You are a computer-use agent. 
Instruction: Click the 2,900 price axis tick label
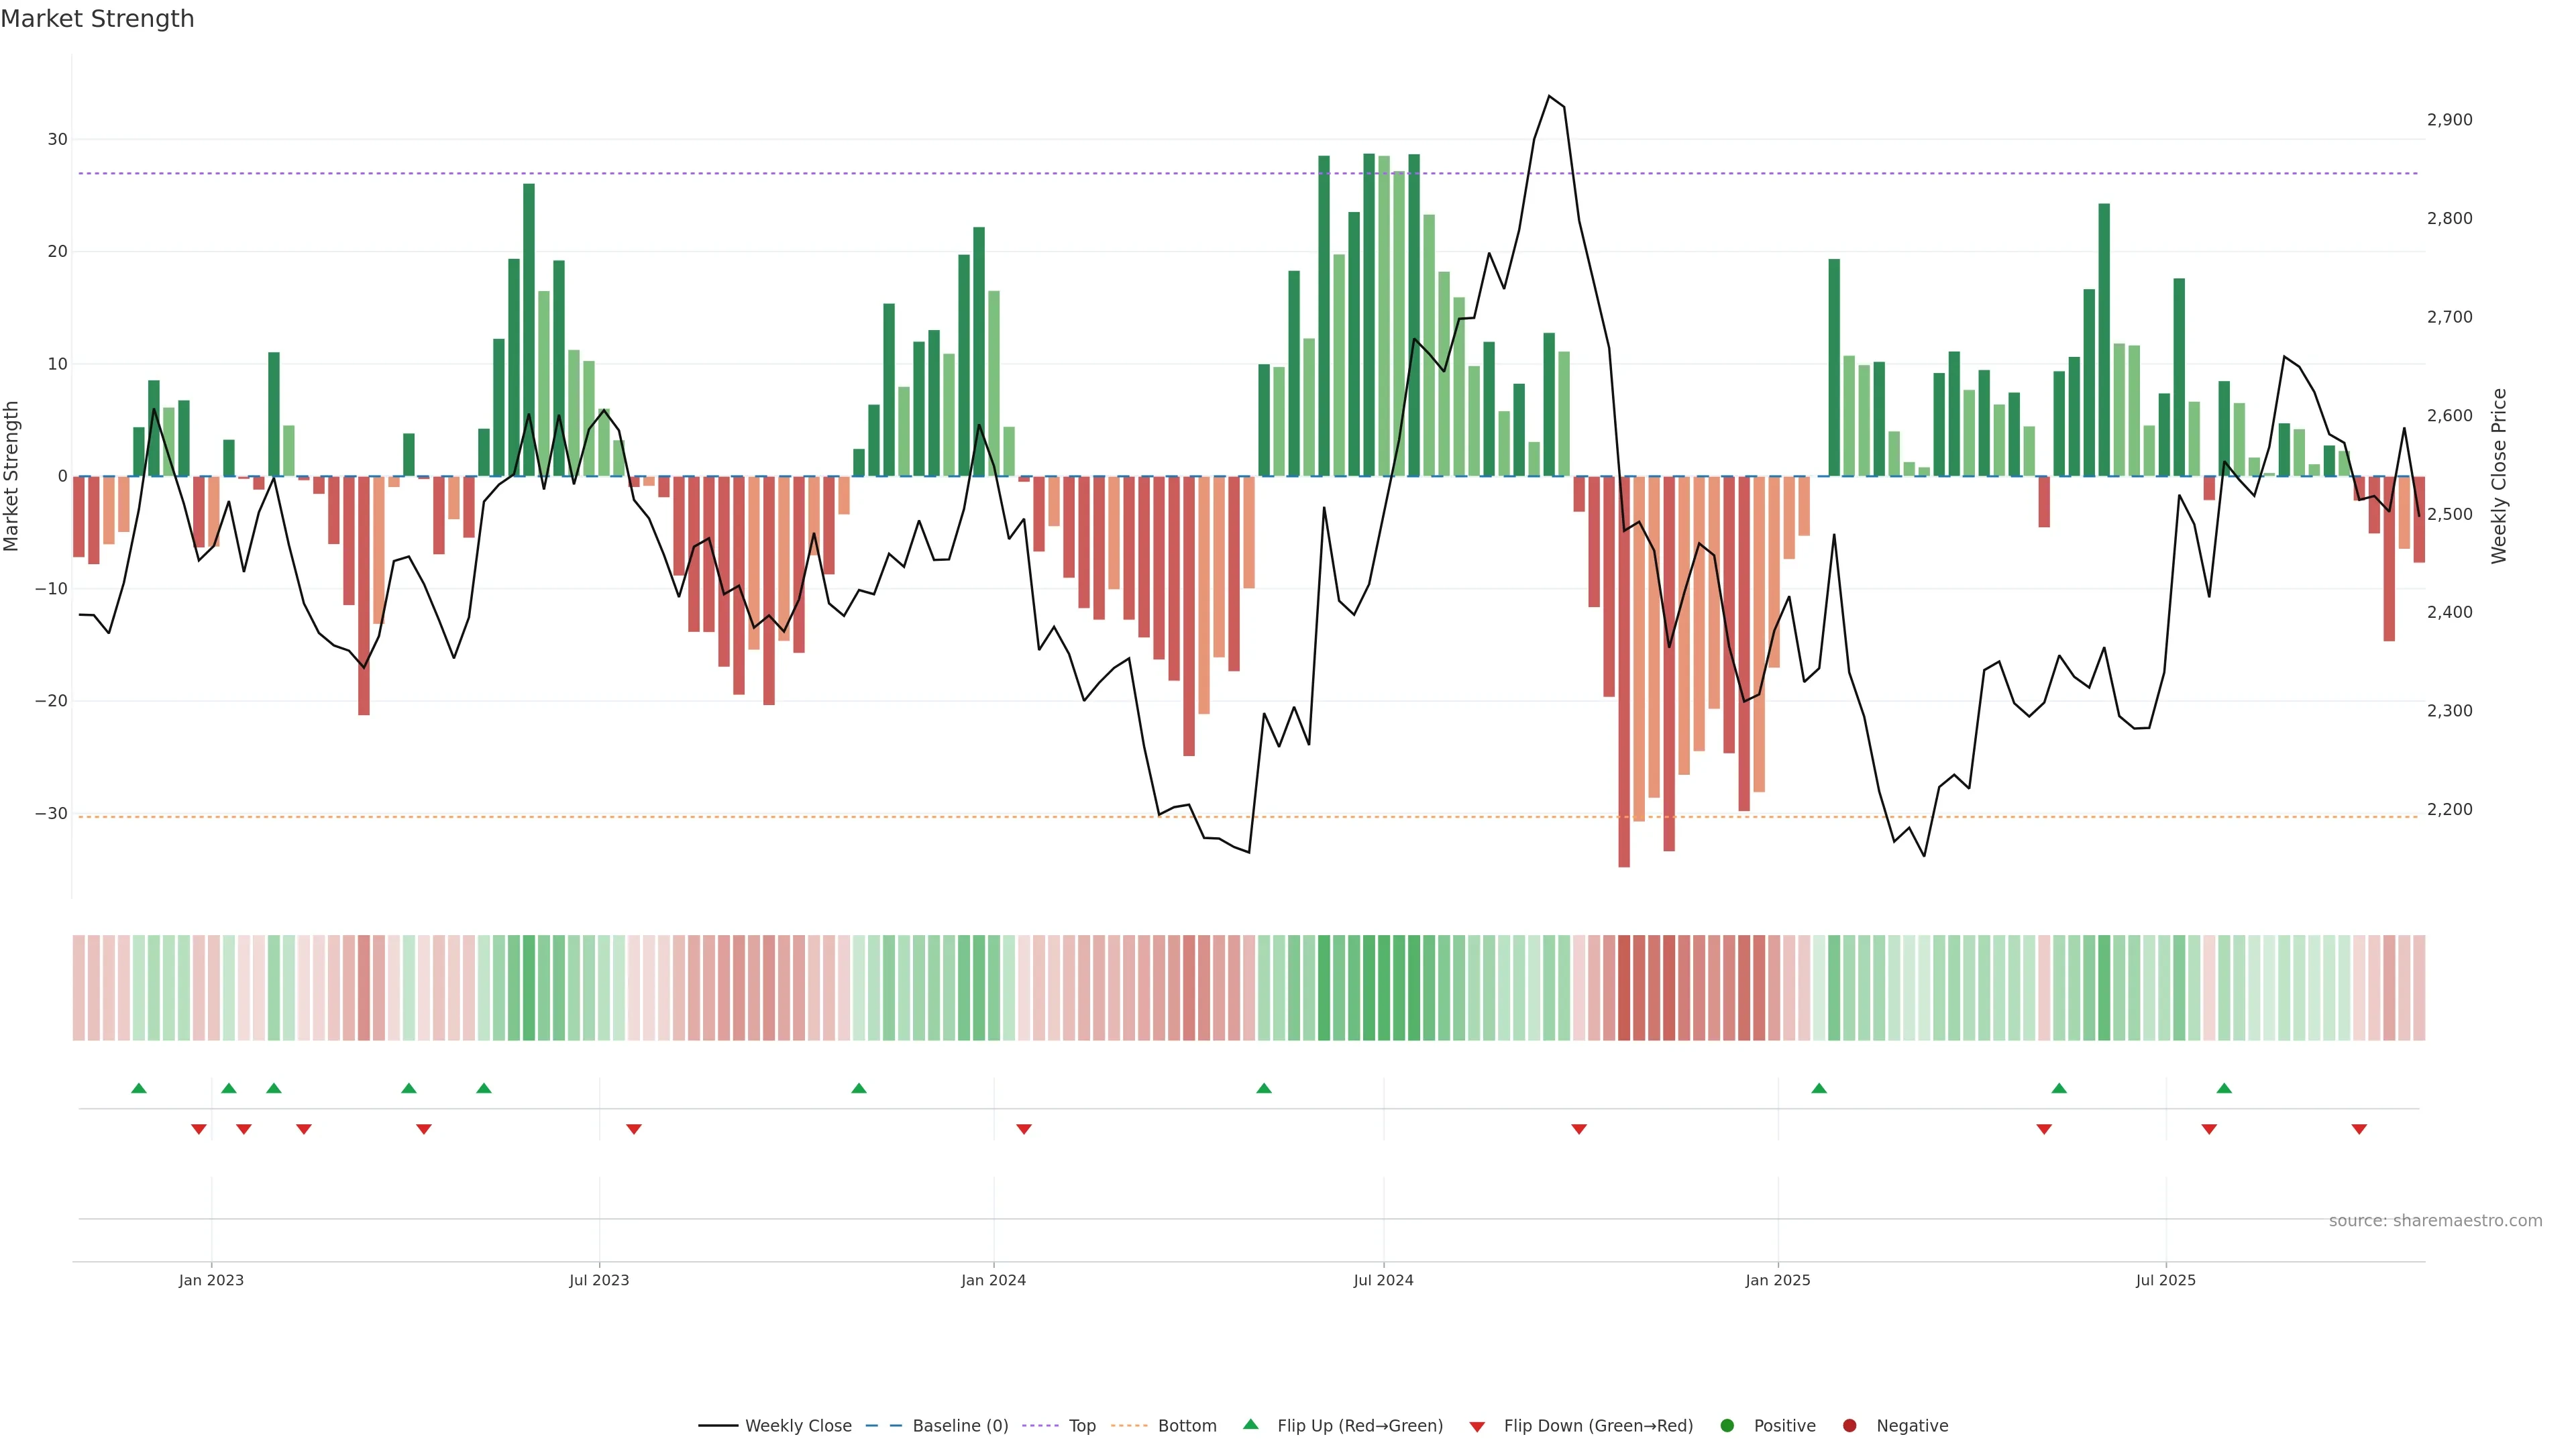tap(2449, 120)
